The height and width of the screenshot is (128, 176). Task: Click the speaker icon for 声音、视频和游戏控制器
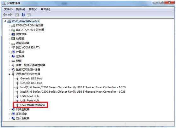[13, 65]
